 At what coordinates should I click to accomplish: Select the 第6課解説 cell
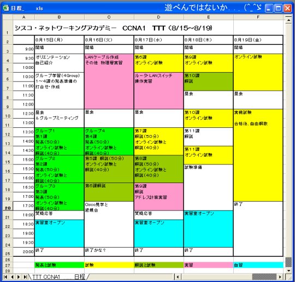109,192
